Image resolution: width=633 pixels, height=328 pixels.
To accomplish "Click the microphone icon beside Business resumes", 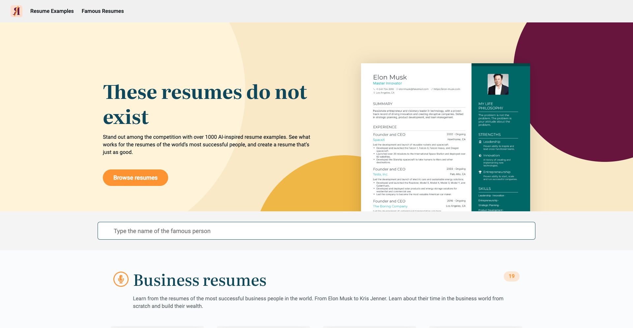I will (121, 279).
